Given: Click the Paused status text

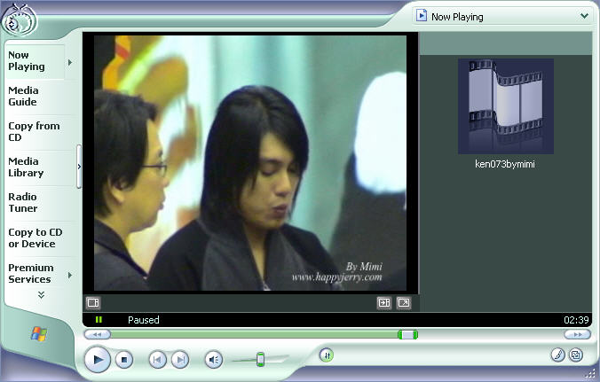Looking at the screenshot, I should click(144, 320).
